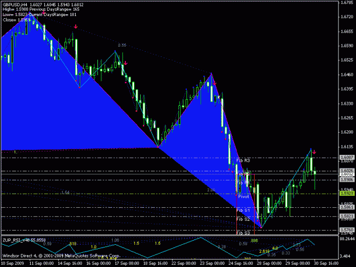This screenshot has height=267, width=356.
Task: Click the '30 Sep 16:00' time axis label
Action: (326, 264)
